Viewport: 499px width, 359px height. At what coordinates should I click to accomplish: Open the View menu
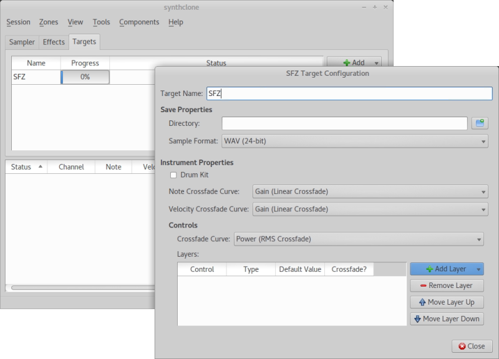tap(75, 22)
